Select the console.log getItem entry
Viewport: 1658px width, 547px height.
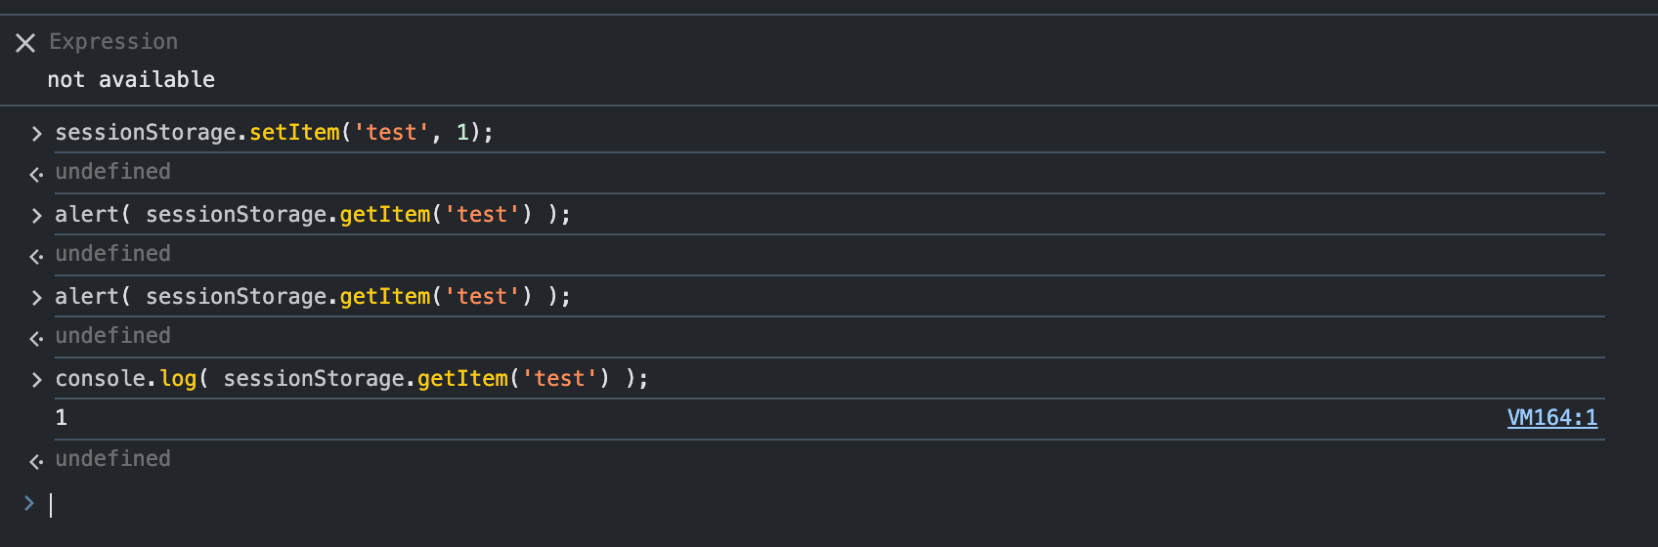352,379
